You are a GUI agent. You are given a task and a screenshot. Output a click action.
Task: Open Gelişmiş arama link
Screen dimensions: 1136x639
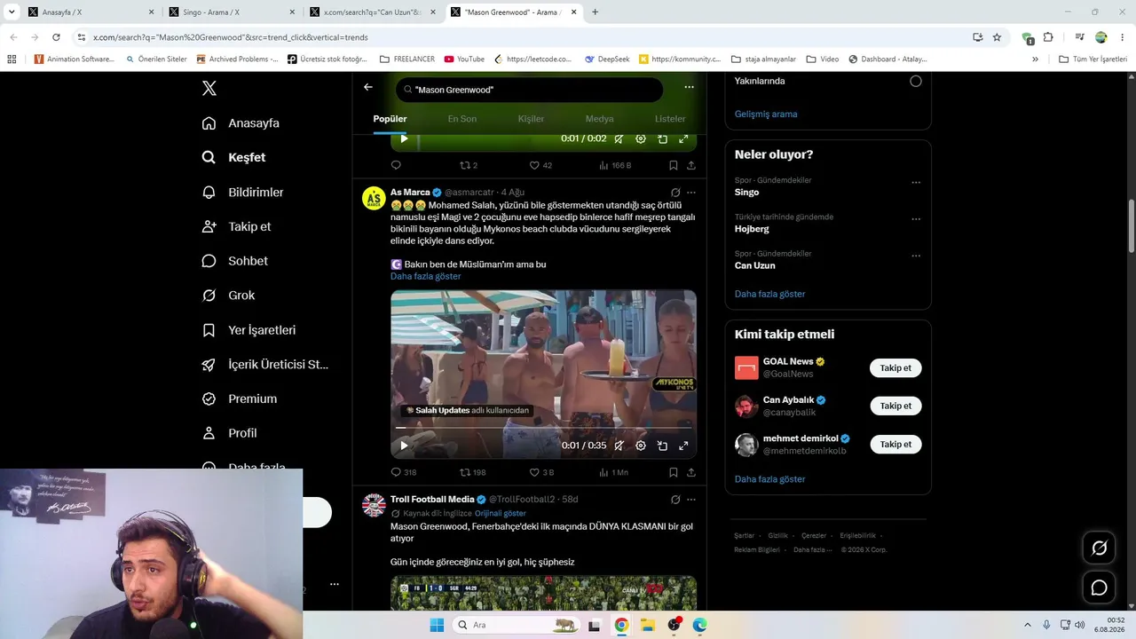click(766, 114)
